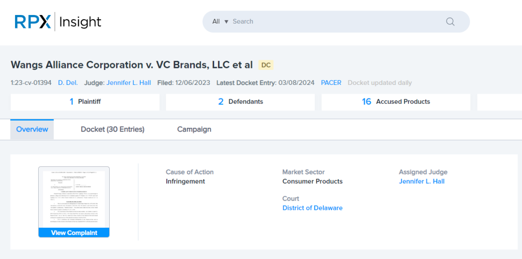Click the case title Wangs Alliance Corporation heading

tap(132, 65)
